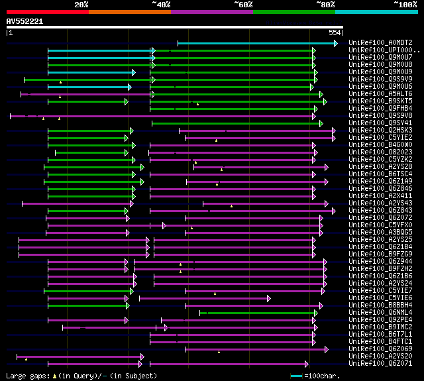The image size is (424, 381).
Task: Select the UniRef100_Q6Z1A9 label
Action: pos(380,182)
